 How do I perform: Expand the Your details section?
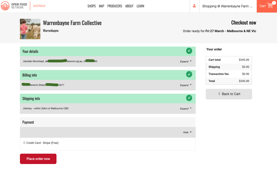186,61
